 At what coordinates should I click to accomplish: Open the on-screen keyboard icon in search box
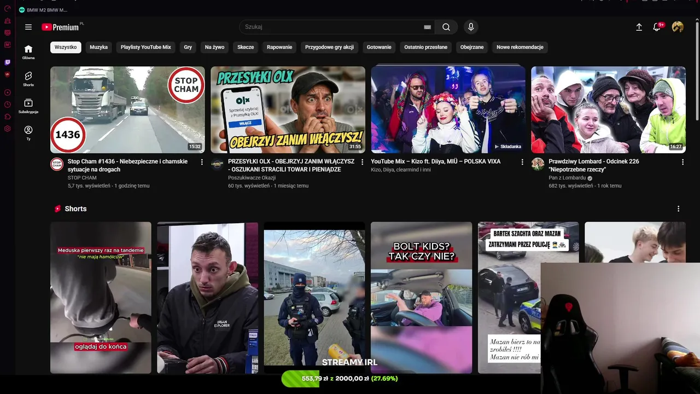[x=427, y=27]
